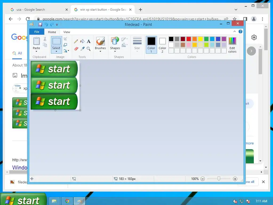Open the Select dropdown arrow
This screenshot has width=273, height=205.
click(56, 52)
